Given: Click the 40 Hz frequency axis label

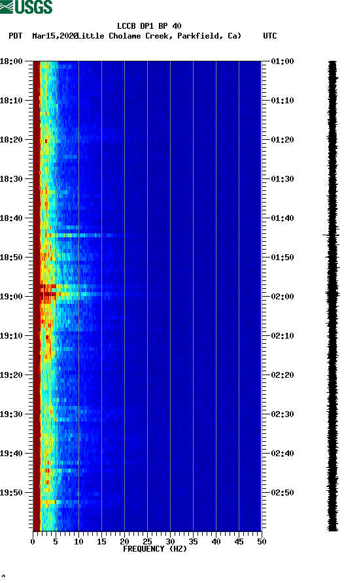Looking at the screenshot, I should tap(216, 542).
